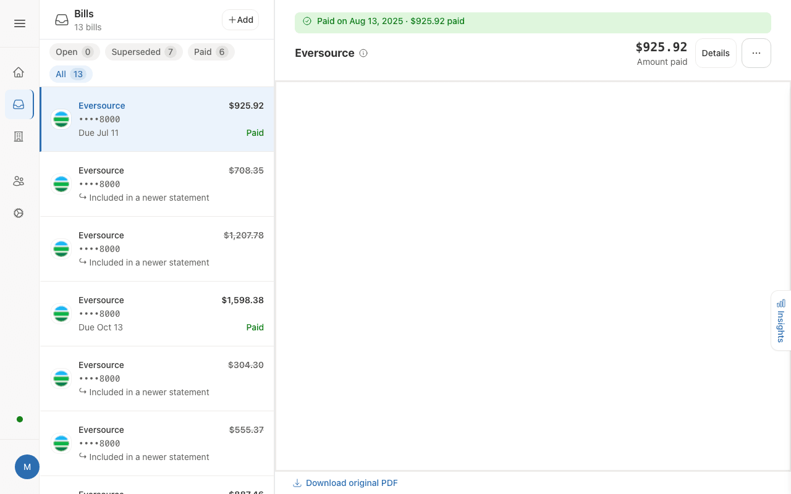791x494 pixels.
Task: Open the Details button
Action: [716, 53]
